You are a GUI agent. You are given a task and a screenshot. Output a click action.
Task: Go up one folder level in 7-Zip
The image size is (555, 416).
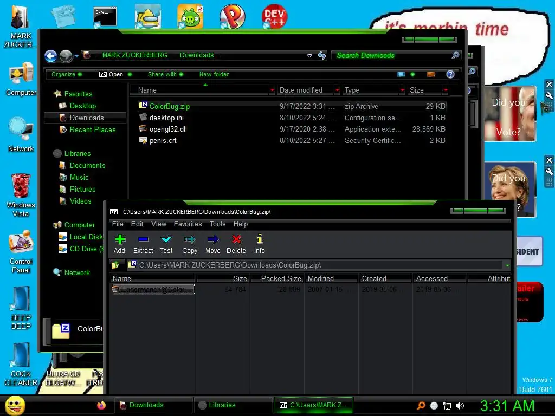click(x=115, y=265)
